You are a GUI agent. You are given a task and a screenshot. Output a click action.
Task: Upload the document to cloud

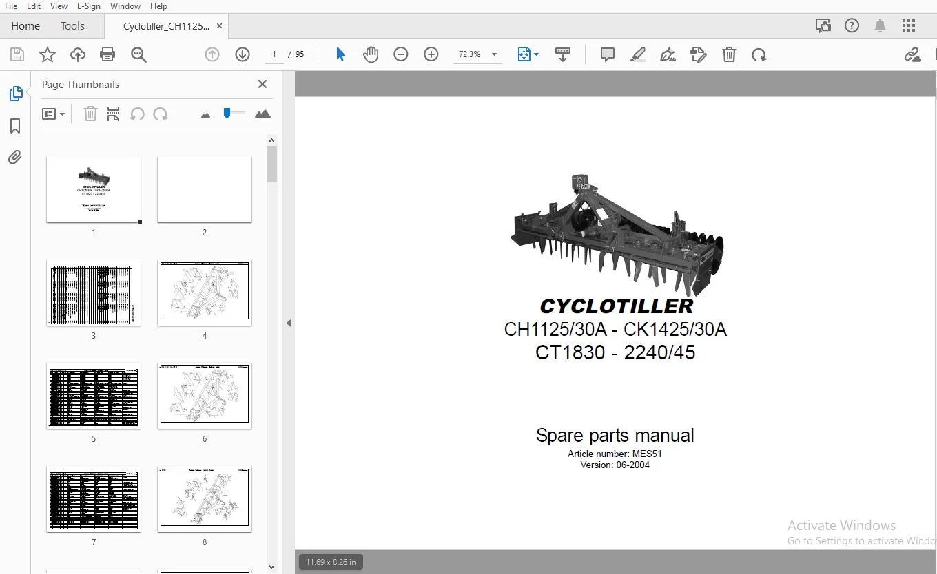pos(78,54)
